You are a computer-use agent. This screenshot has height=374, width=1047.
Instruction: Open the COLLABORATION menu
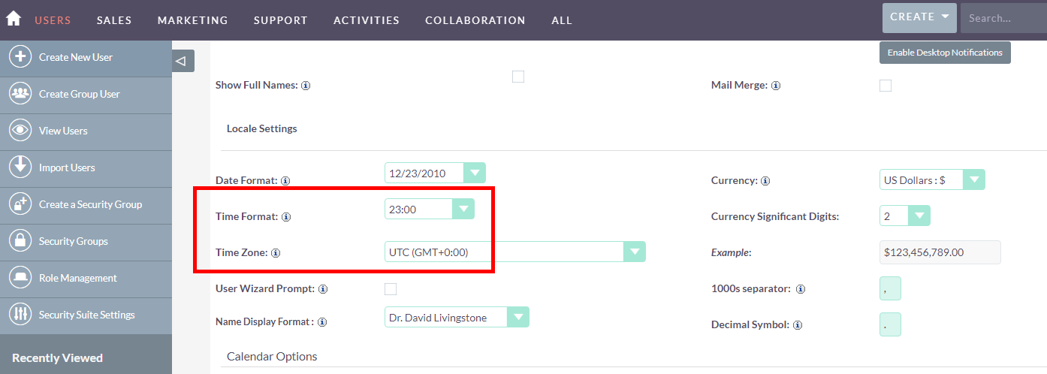click(475, 20)
